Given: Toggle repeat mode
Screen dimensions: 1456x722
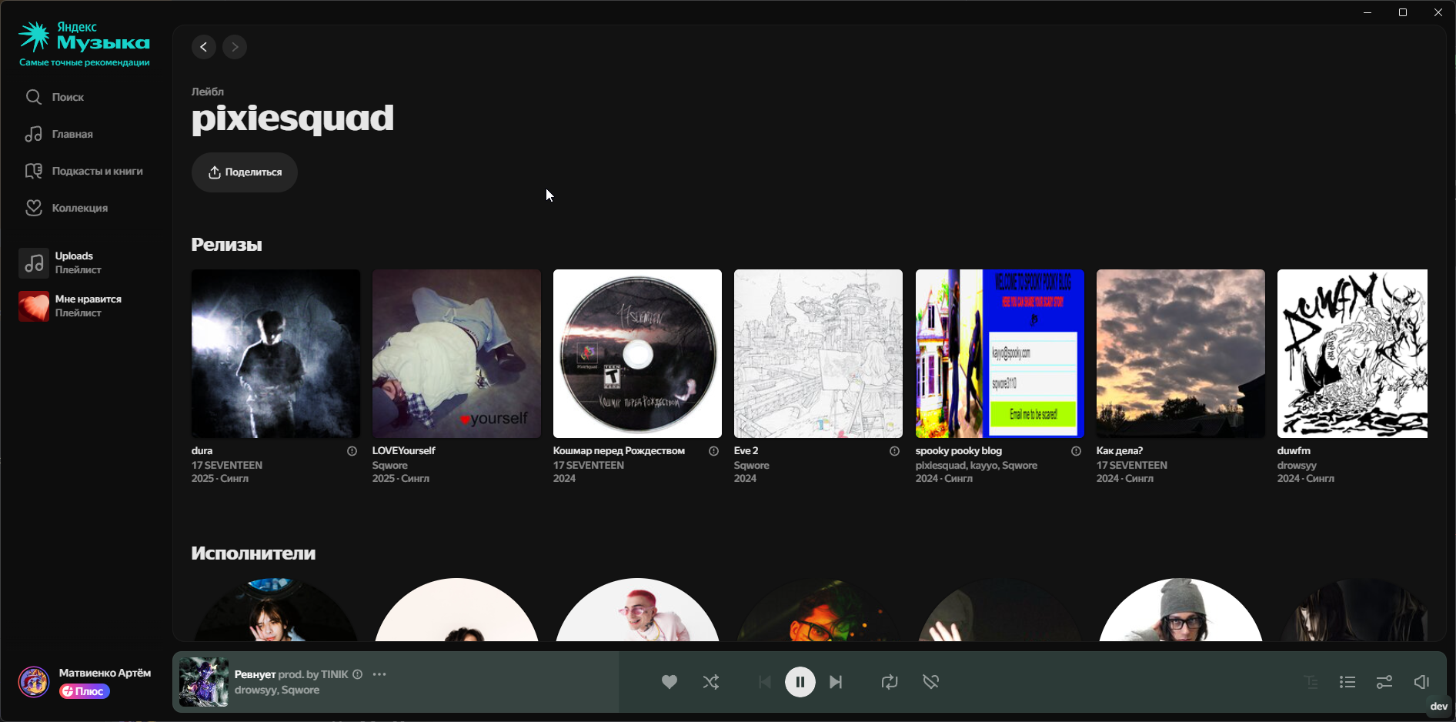Looking at the screenshot, I should [890, 682].
